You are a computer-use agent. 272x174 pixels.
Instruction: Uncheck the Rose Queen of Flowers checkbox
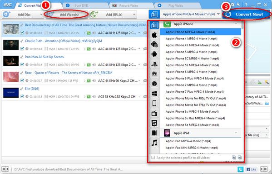tap(22, 80)
